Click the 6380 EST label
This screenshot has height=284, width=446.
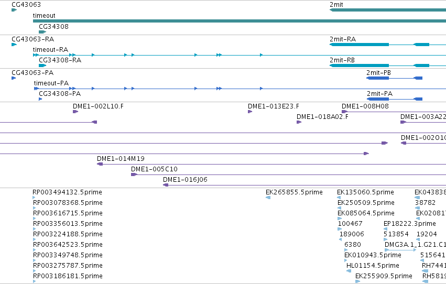click(353, 245)
